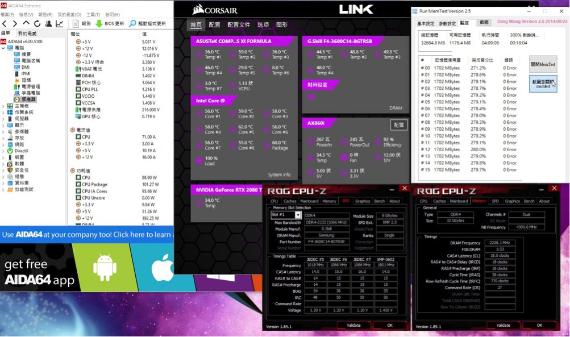This screenshot has height=337, width=570.
Task: Switch to the 图形 tab in Corsair Link
Action: pos(282,24)
